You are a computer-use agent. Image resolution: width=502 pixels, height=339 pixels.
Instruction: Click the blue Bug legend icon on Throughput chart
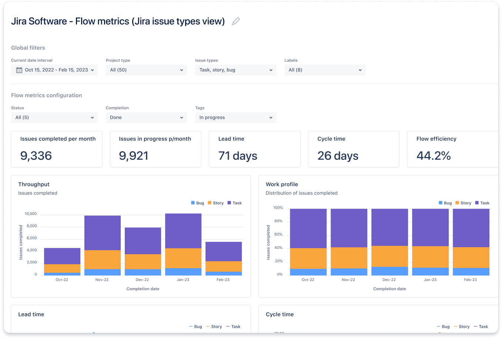pos(193,203)
